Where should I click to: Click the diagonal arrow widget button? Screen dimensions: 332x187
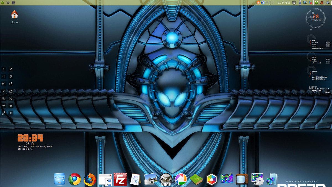[x=4, y=113]
